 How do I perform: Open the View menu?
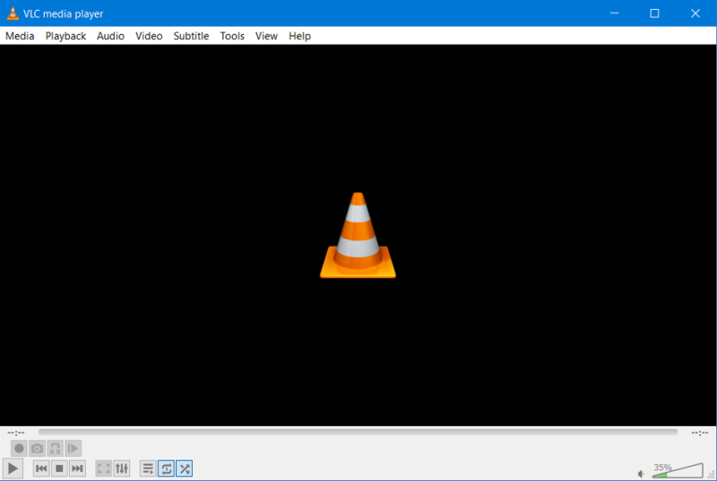(x=266, y=36)
